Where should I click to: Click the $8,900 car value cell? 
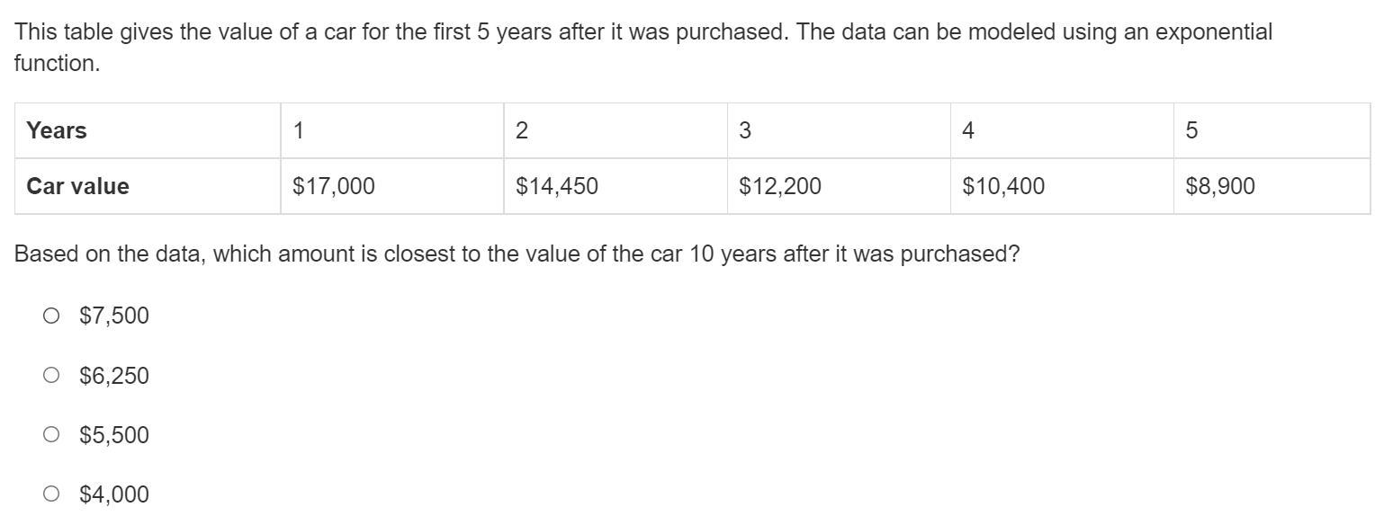[x=1271, y=187]
